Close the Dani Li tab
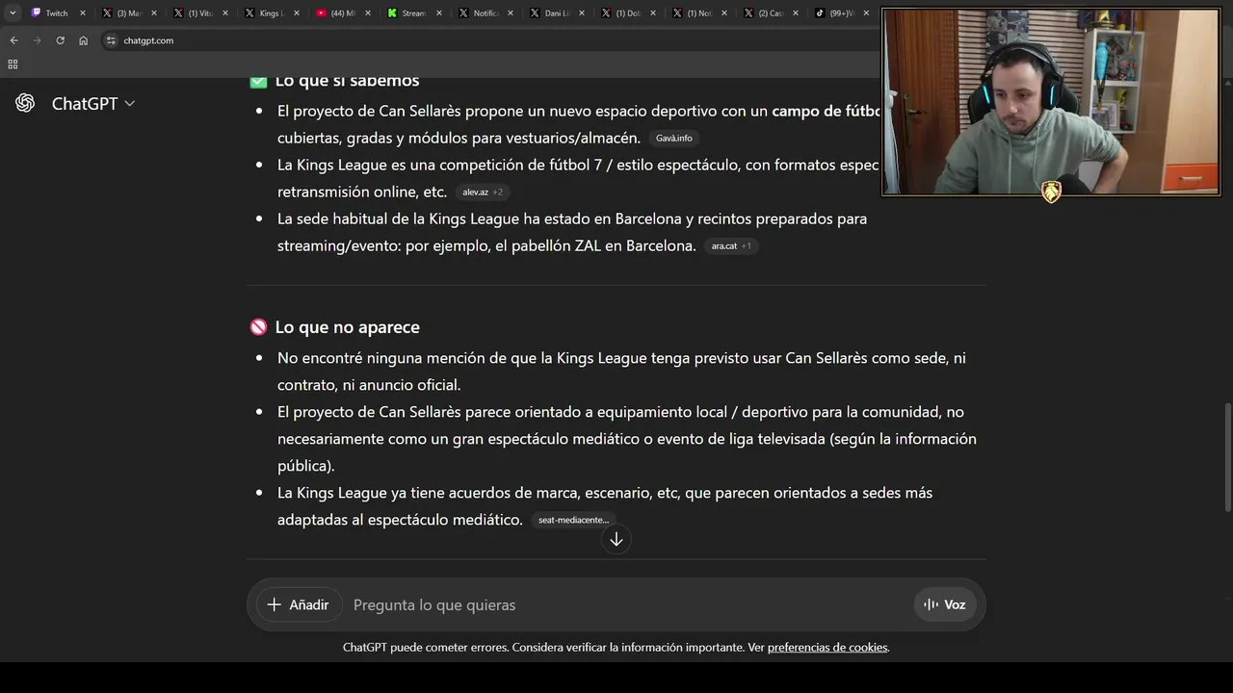This screenshot has height=693, width=1233. point(581,13)
